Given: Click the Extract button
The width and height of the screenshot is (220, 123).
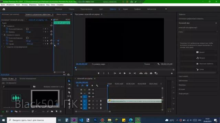Looking at the screenshot, I should [146, 73].
